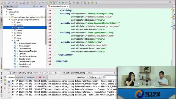Select the clipboard package
This screenshot has height=99, width=176.
(25, 28)
